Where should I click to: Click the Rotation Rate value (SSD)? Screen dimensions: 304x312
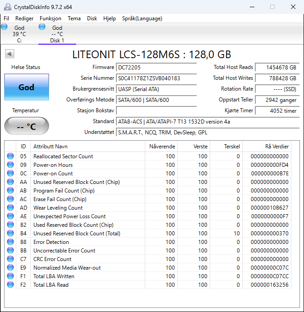277,89
